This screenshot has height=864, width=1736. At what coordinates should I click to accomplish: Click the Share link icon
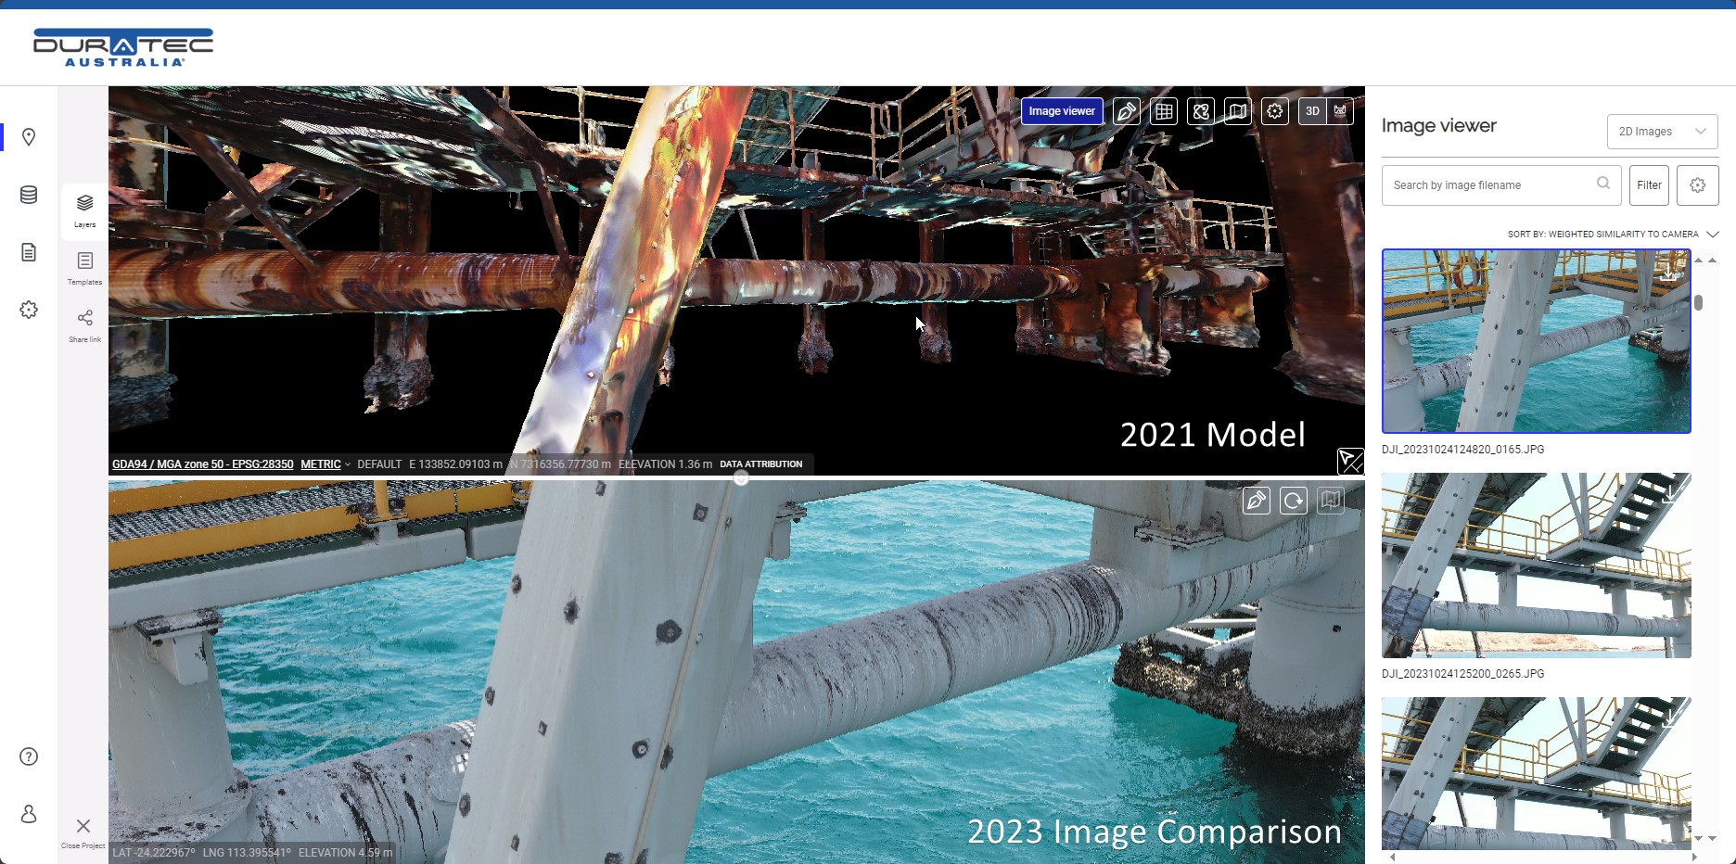pos(84,324)
